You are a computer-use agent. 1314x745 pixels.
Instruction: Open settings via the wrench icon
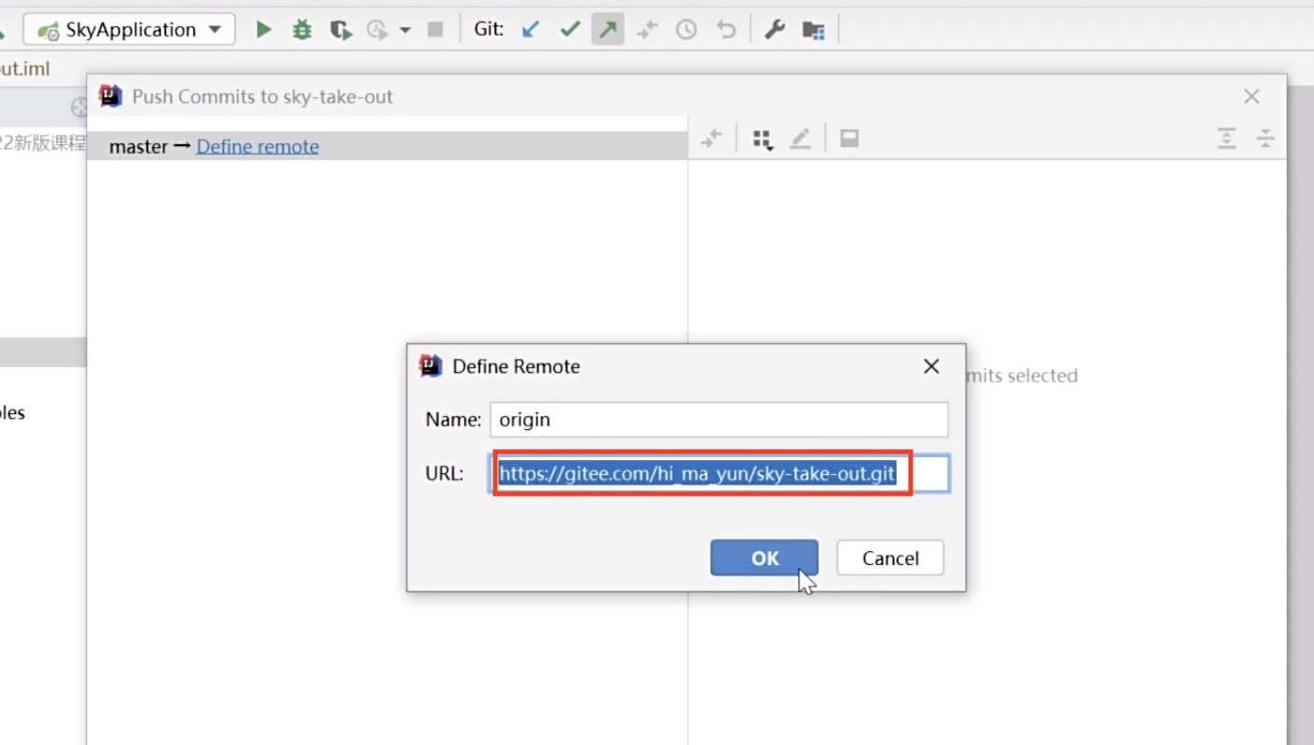point(774,29)
